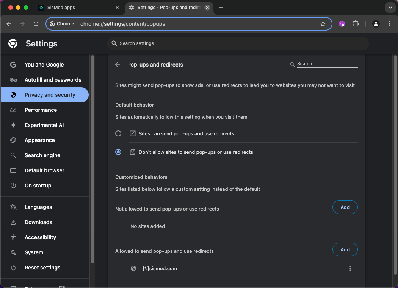Click the magnifier icon for Search engine
The image size is (398, 288).
pyautogui.click(x=13, y=155)
